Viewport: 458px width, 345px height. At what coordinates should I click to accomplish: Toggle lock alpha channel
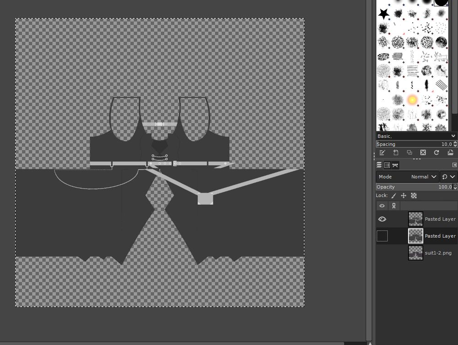pyautogui.click(x=414, y=195)
